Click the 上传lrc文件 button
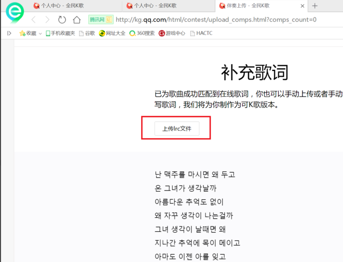This screenshot has width=343, height=262. (x=177, y=128)
